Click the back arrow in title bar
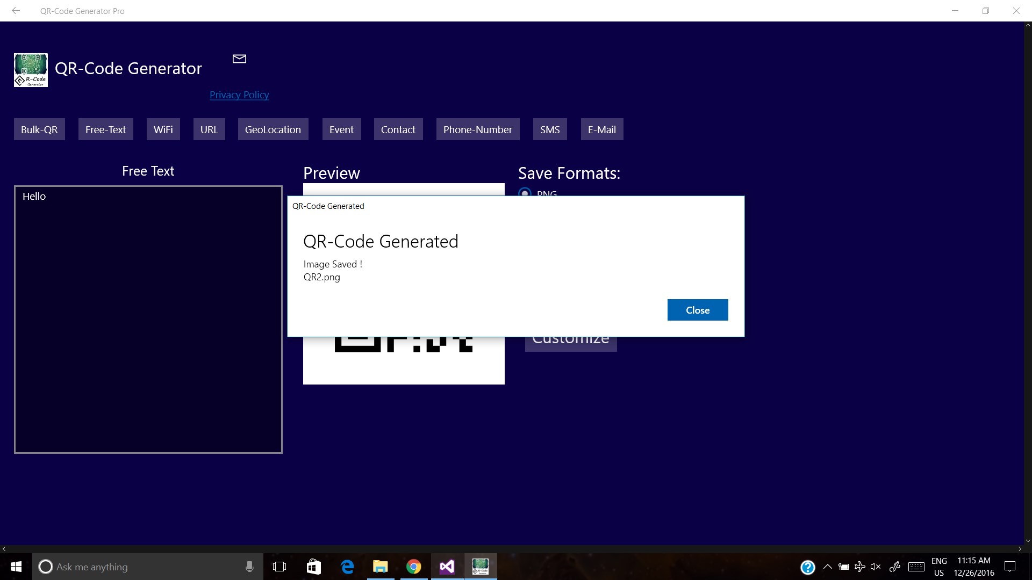1032x580 pixels. click(x=16, y=11)
